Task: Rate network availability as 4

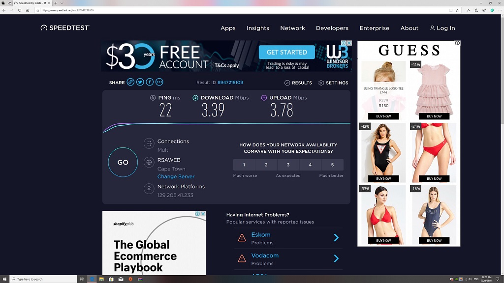Action: click(x=310, y=165)
